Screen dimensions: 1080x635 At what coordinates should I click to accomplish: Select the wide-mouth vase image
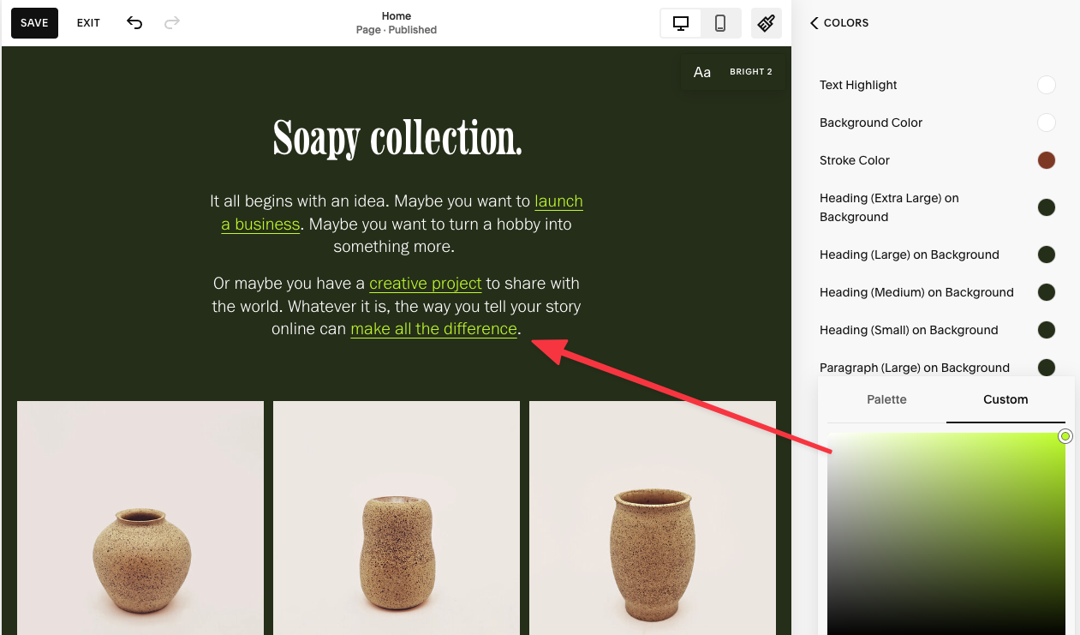point(653,518)
